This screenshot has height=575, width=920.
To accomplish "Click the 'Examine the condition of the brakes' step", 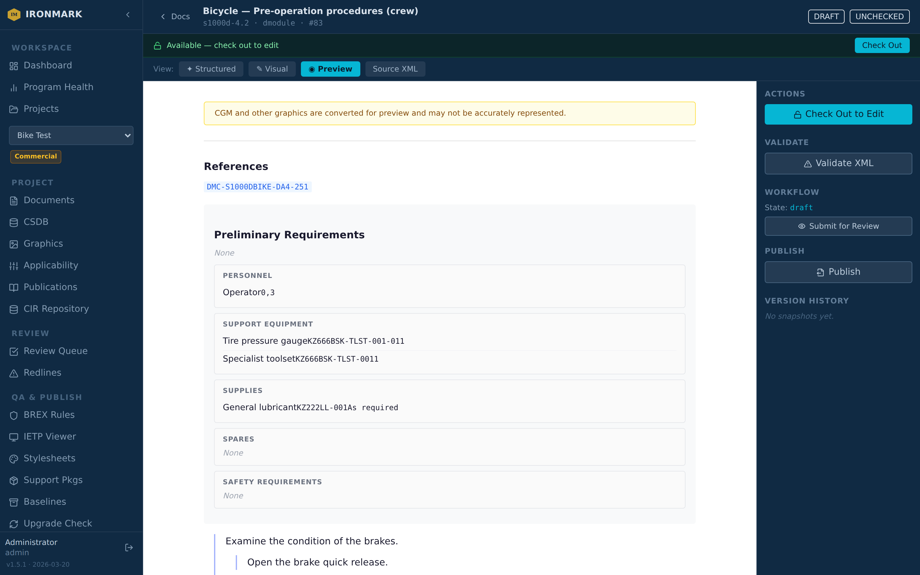I will pyautogui.click(x=311, y=541).
